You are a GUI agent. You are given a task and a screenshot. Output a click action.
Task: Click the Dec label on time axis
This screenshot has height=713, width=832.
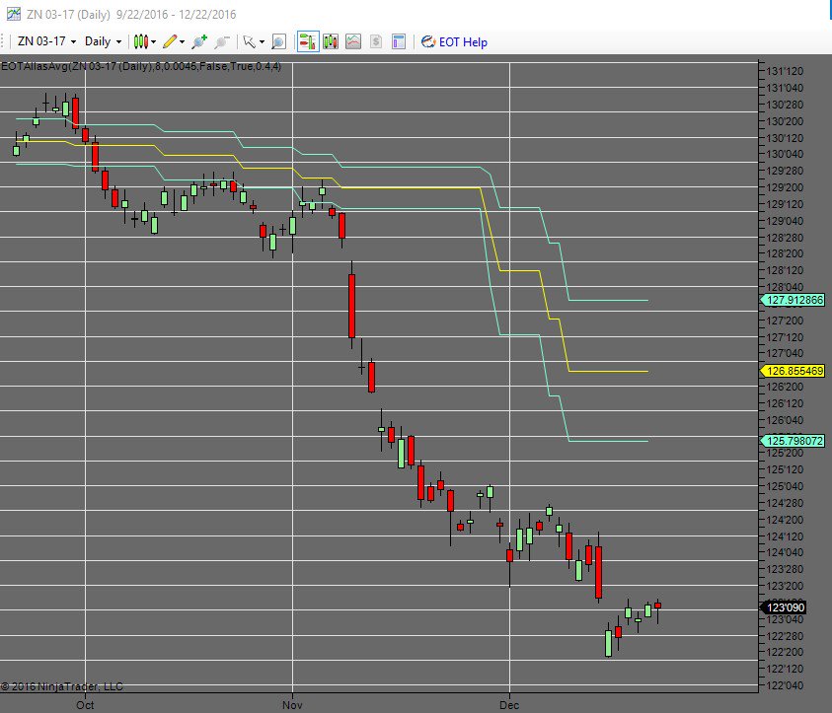[509, 705]
